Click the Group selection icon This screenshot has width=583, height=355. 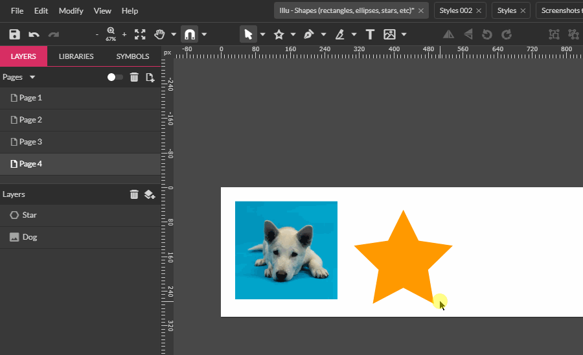point(554,34)
